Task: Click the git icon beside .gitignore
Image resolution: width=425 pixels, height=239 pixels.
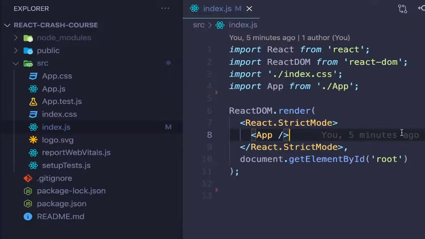Action: point(28,178)
